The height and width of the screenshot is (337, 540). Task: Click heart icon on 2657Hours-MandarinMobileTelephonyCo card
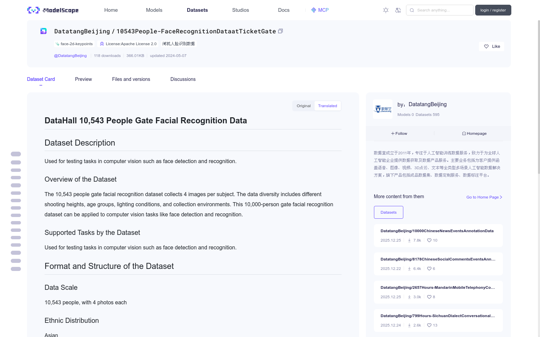(429, 297)
